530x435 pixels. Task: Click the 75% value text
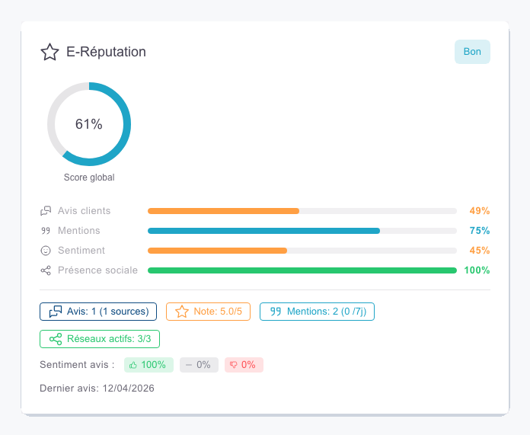[479, 231]
